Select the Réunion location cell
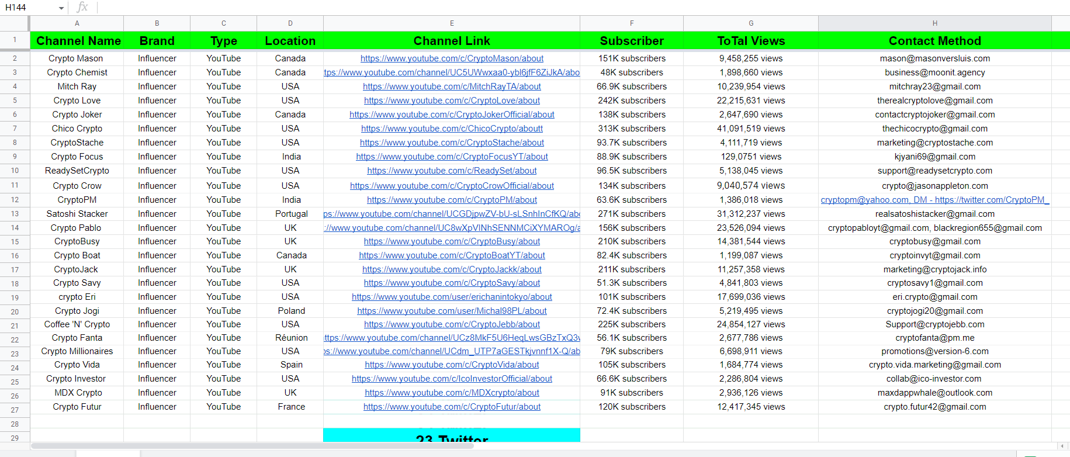Image resolution: width=1070 pixels, height=457 pixels. [x=290, y=338]
